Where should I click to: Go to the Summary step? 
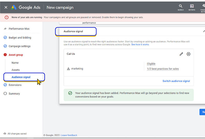pyautogui.click(x=14, y=94)
